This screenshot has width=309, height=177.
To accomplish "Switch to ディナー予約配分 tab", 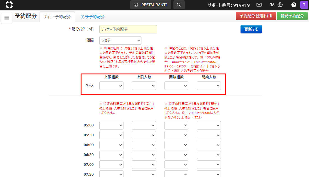I will coord(57,17).
